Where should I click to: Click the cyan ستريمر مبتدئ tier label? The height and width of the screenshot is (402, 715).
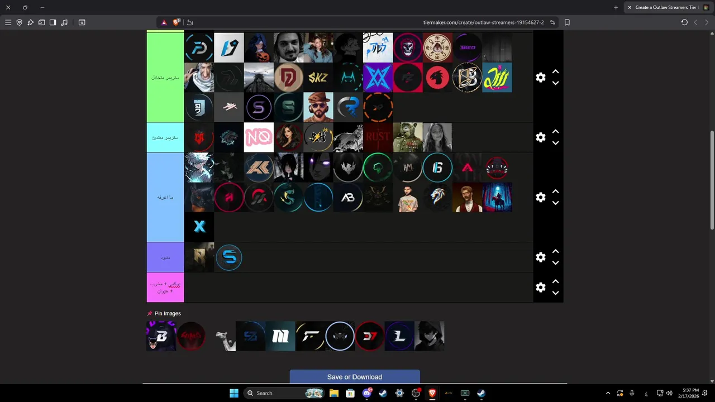[165, 137]
